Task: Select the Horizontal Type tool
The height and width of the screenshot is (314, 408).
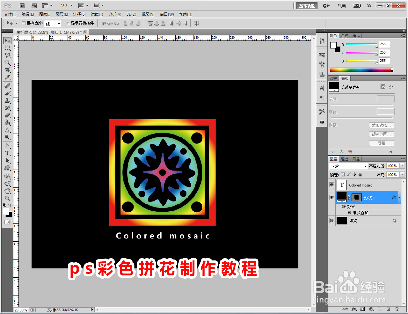Action: 7,153
